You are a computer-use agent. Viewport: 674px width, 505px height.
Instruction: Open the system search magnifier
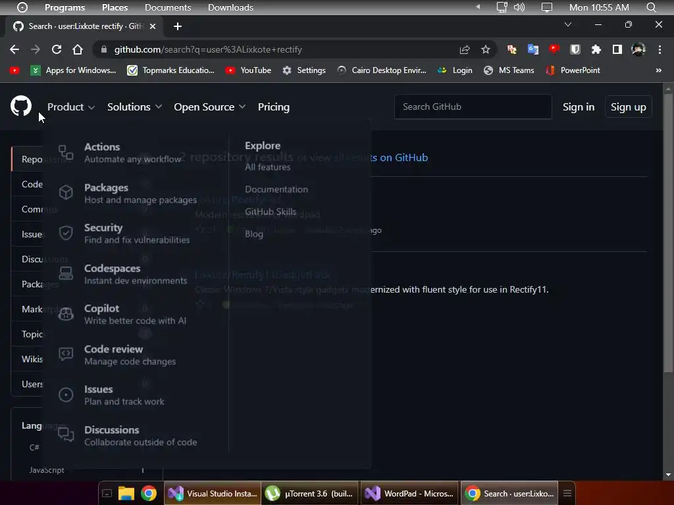coord(651,7)
